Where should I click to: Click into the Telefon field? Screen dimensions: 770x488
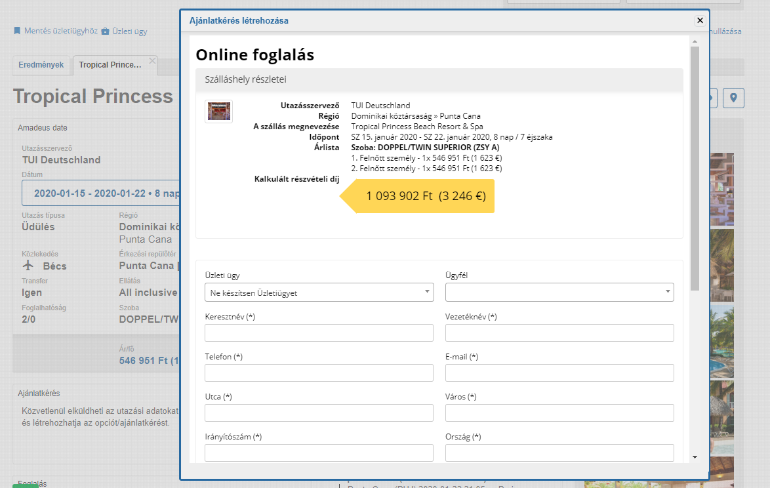(319, 373)
